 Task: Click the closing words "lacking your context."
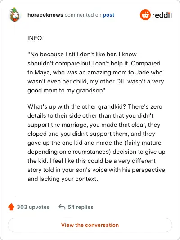point(69,179)
